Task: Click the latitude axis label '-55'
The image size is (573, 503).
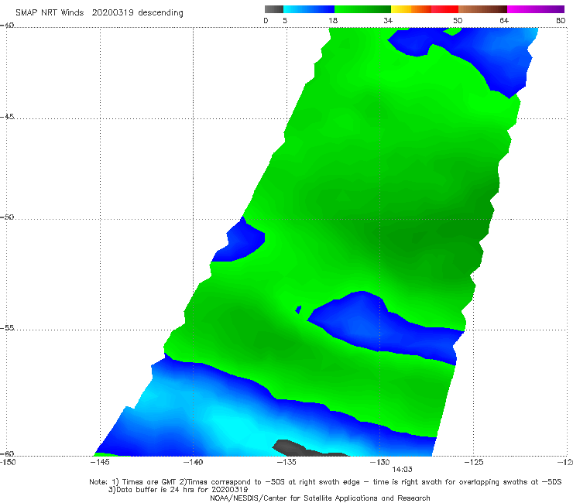Action: coord(7,328)
